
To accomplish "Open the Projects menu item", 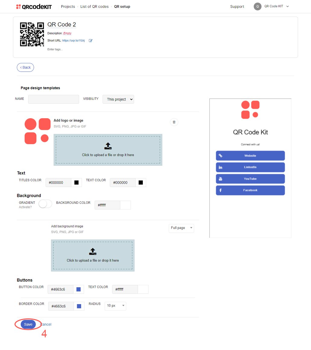I will pos(68,6).
